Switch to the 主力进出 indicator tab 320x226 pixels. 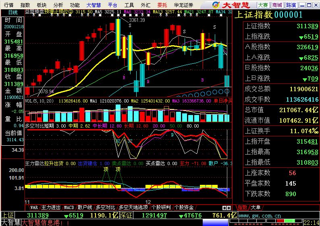coord(51,207)
